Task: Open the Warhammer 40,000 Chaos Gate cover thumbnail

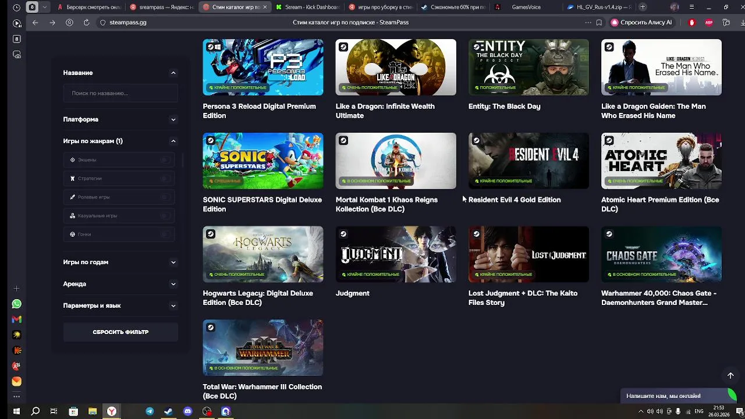Action: 661,254
